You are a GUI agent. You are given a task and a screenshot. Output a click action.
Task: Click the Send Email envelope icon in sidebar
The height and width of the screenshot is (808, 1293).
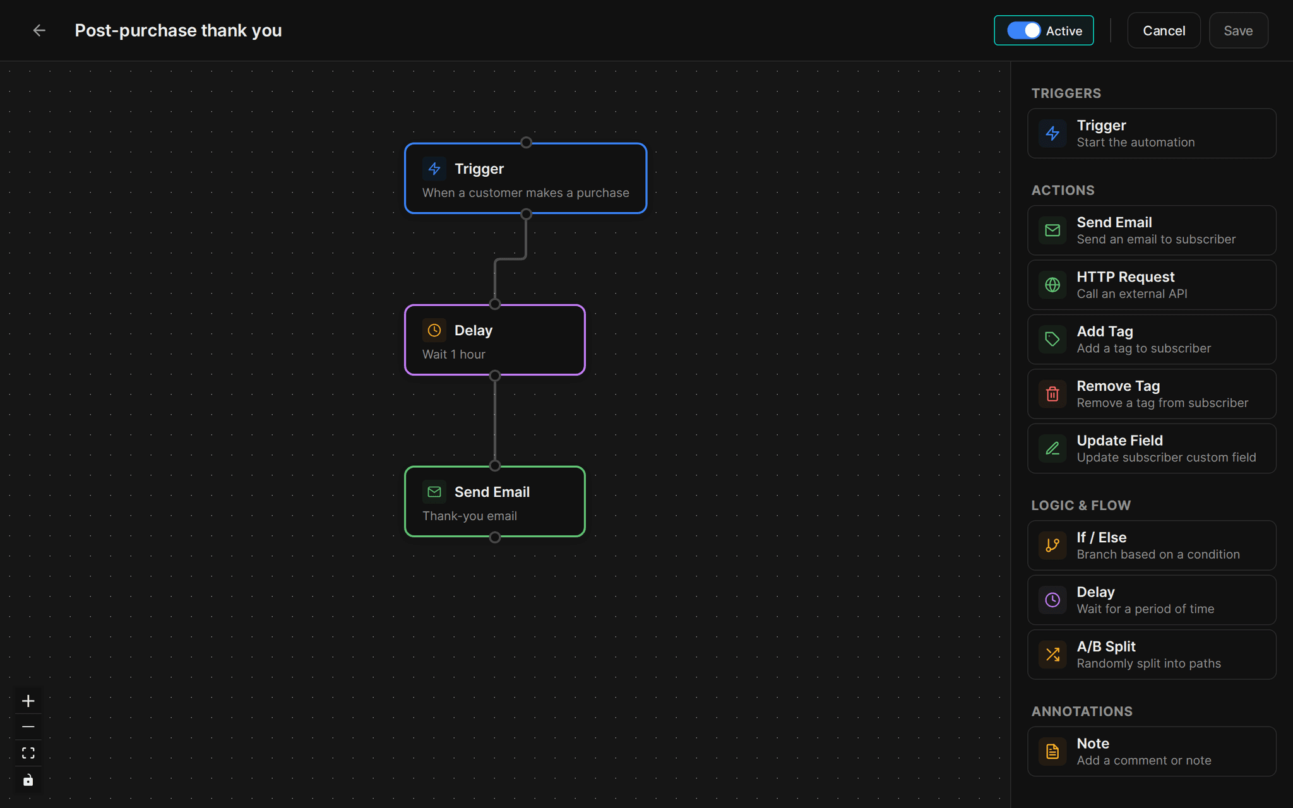(1052, 230)
